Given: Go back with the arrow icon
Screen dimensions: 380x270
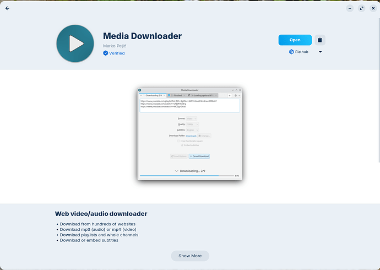Looking at the screenshot, I should tap(7, 8).
